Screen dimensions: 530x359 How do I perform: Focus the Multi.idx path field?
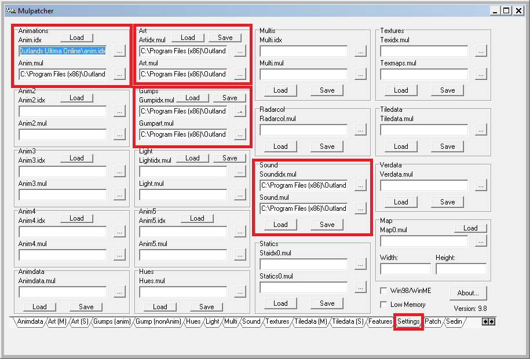304,51
